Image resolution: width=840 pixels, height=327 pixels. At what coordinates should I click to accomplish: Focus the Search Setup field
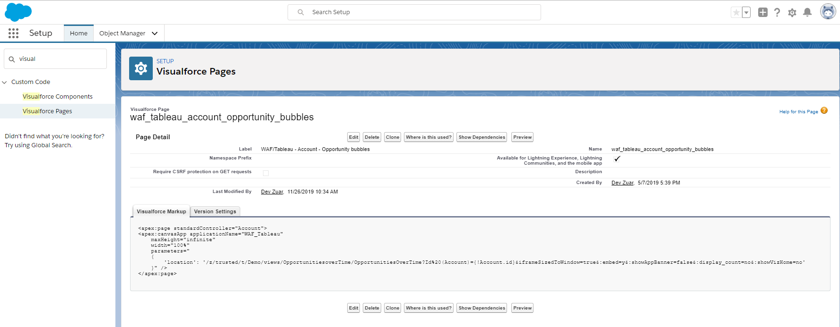414,12
